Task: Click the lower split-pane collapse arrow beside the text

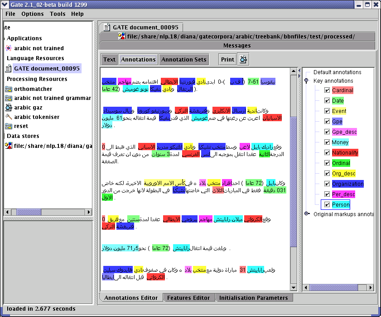Action: 299,76
